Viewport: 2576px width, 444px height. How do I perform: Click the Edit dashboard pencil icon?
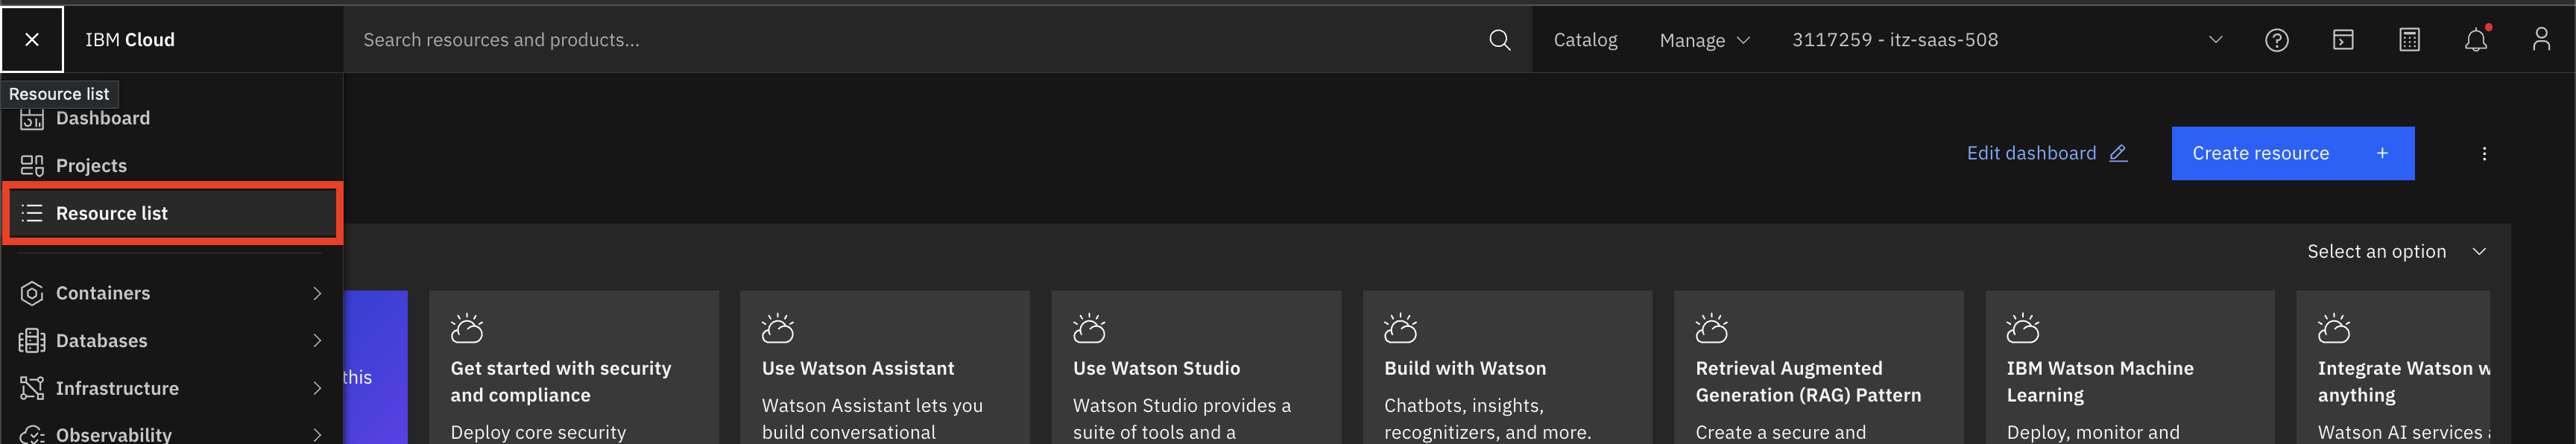click(x=2118, y=153)
